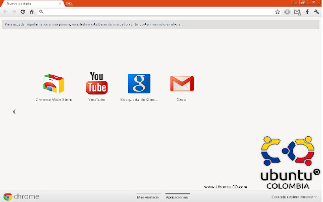Open the Facebook extension icon
Screen dimensions: 323x202
pyautogui.click(x=307, y=12)
